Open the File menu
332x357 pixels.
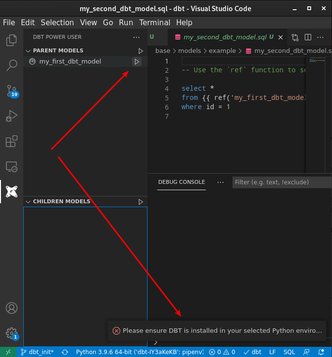pyautogui.click(x=9, y=22)
